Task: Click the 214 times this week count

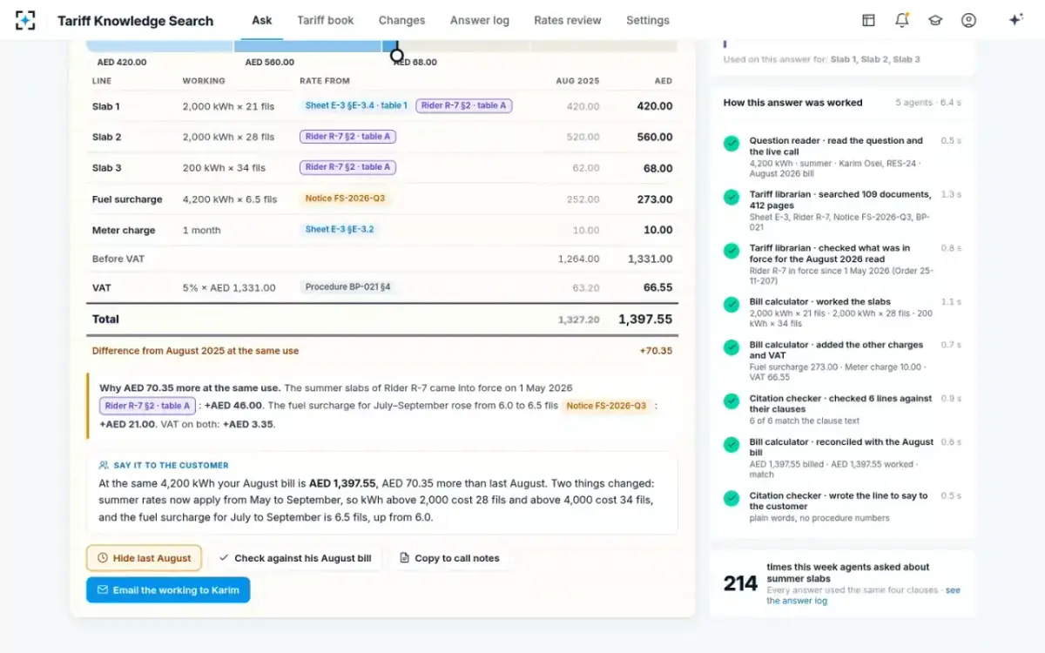Action: (x=740, y=583)
